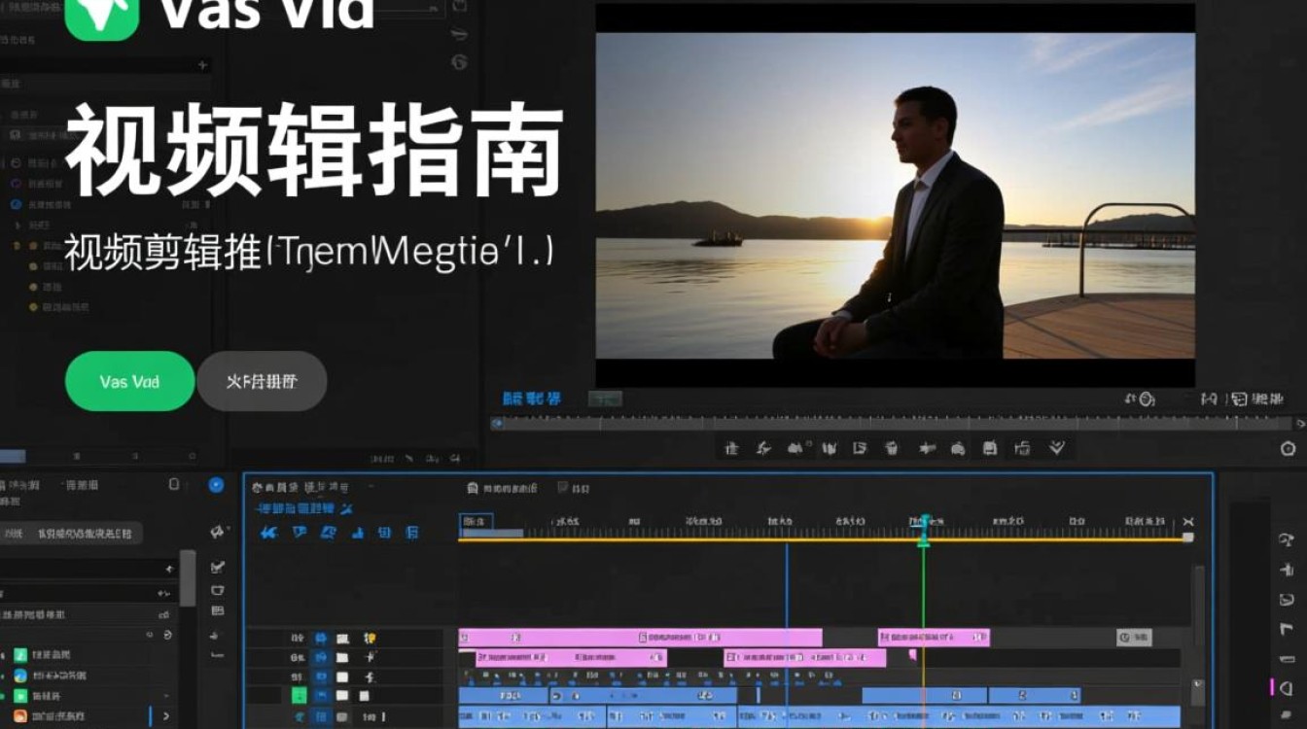Click the checkmark box icon in the left tool strip
This screenshot has height=729, width=1307.
pos(217,567)
